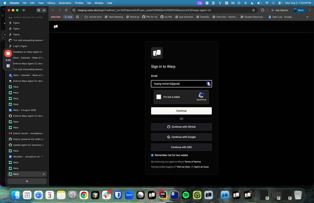Open the app branches bookmark
314x203 pixels.
184,17
